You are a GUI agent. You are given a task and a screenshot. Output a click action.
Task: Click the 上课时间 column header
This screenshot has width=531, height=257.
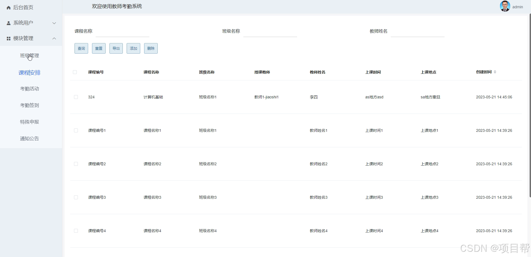point(373,72)
